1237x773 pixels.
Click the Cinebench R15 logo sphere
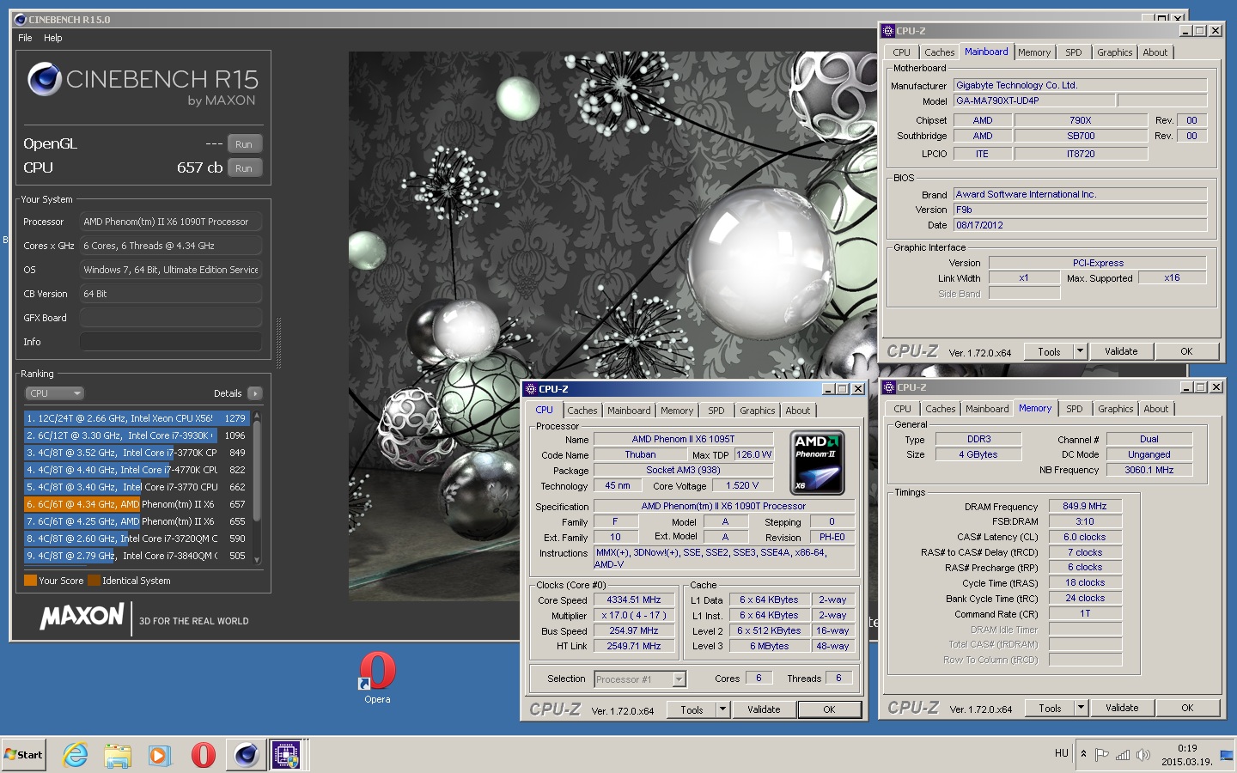click(45, 79)
